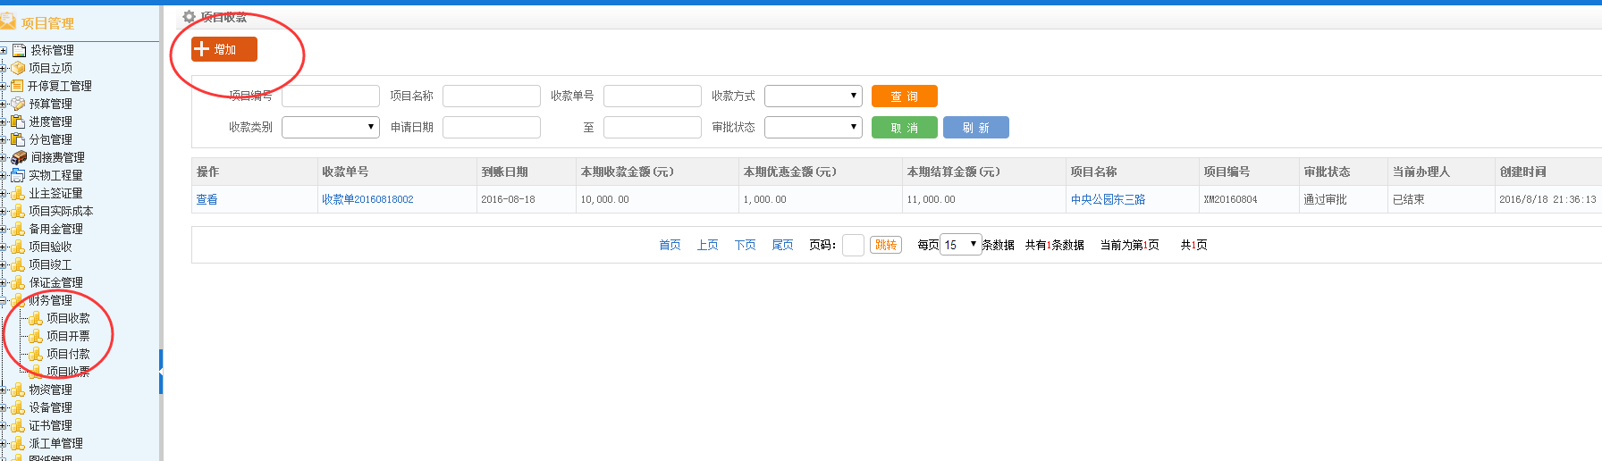Click the 实物工程量 icon in sidebar
1602x461 pixels.
click(x=18, y=175)
